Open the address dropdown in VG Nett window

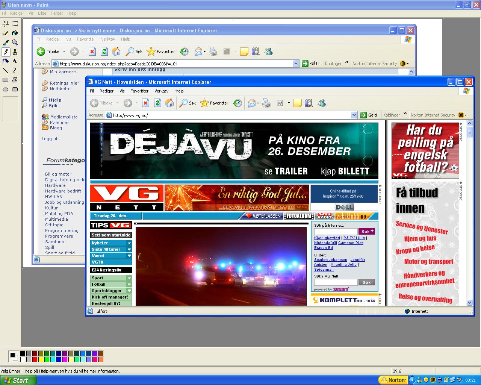(354, 115)
